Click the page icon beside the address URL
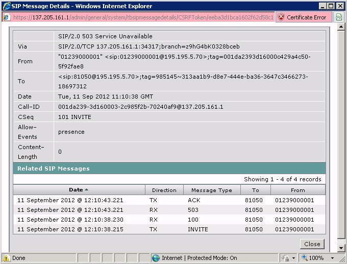This screenshot has width=347, height=264. (7, 17)
